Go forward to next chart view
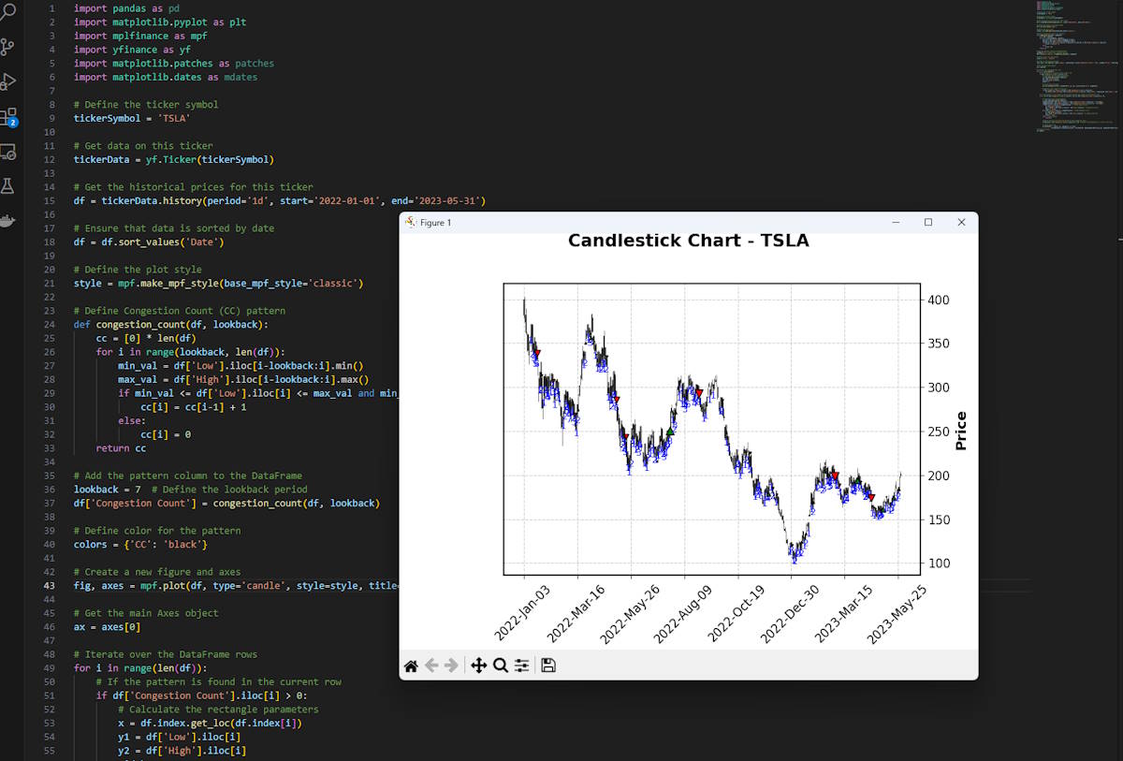The image size is (1123, 761). [453, 665]
